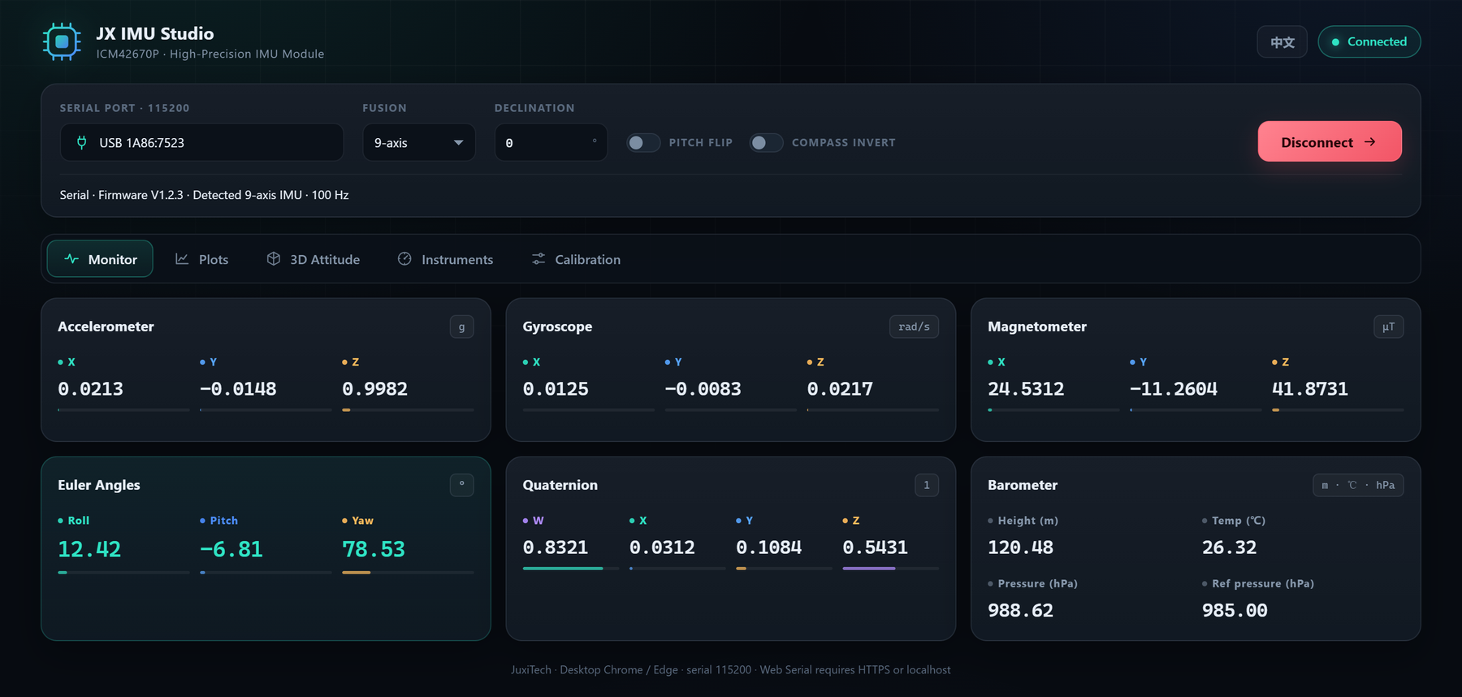
Task: Click the green Connected status dot
Action: coord(1335,41)
